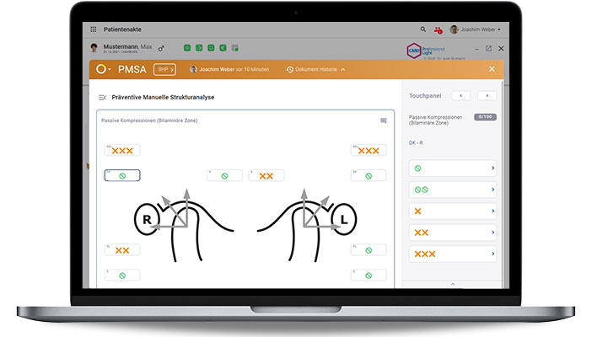
Task: Click the sidebar collapse icon beside Präventive Manuelle Strukturanalyse
Action: coord(102,97)
